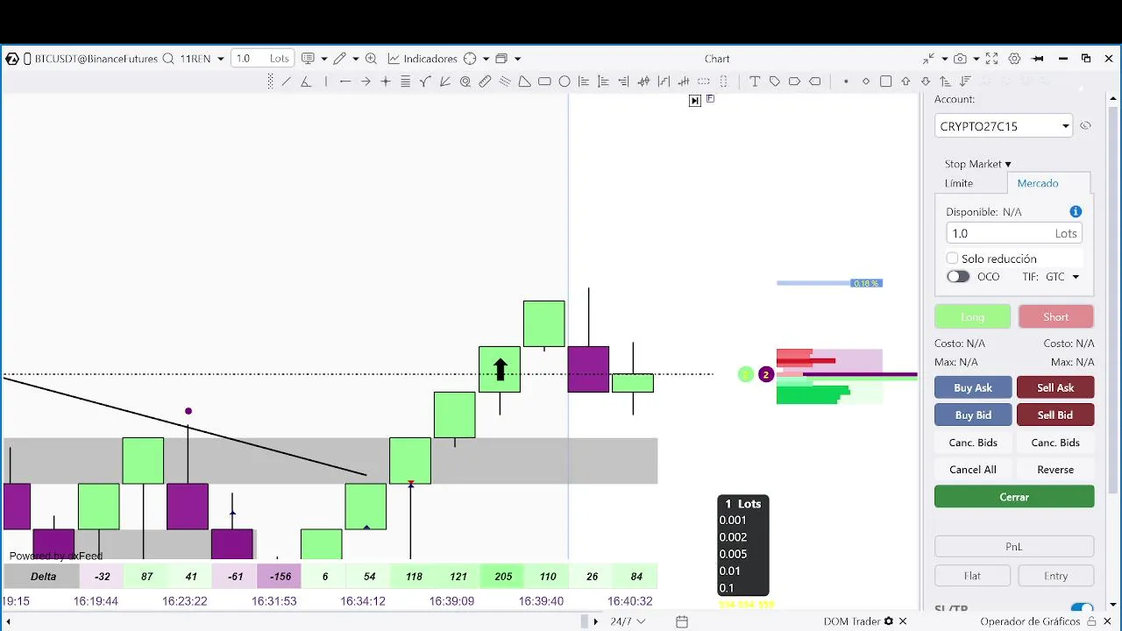Screen dimensions: 1122x631
Task: Toggle fullscreen expand icon
Action: [992, 59]
